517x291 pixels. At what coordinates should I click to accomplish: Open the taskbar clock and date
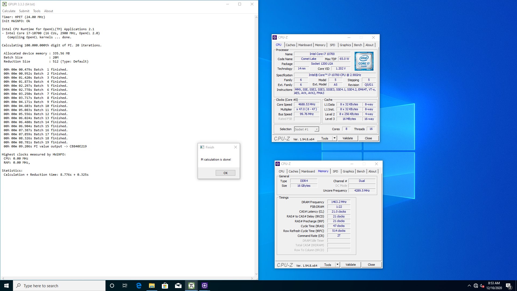494,286
